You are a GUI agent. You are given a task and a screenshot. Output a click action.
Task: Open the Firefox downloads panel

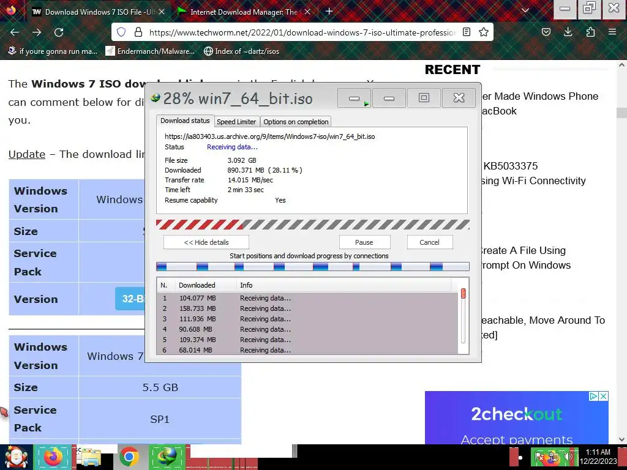click(568, 32)
